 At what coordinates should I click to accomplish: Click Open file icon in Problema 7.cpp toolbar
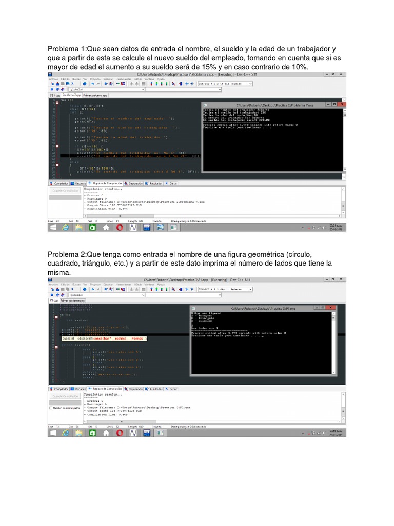(x=57, y=84)
